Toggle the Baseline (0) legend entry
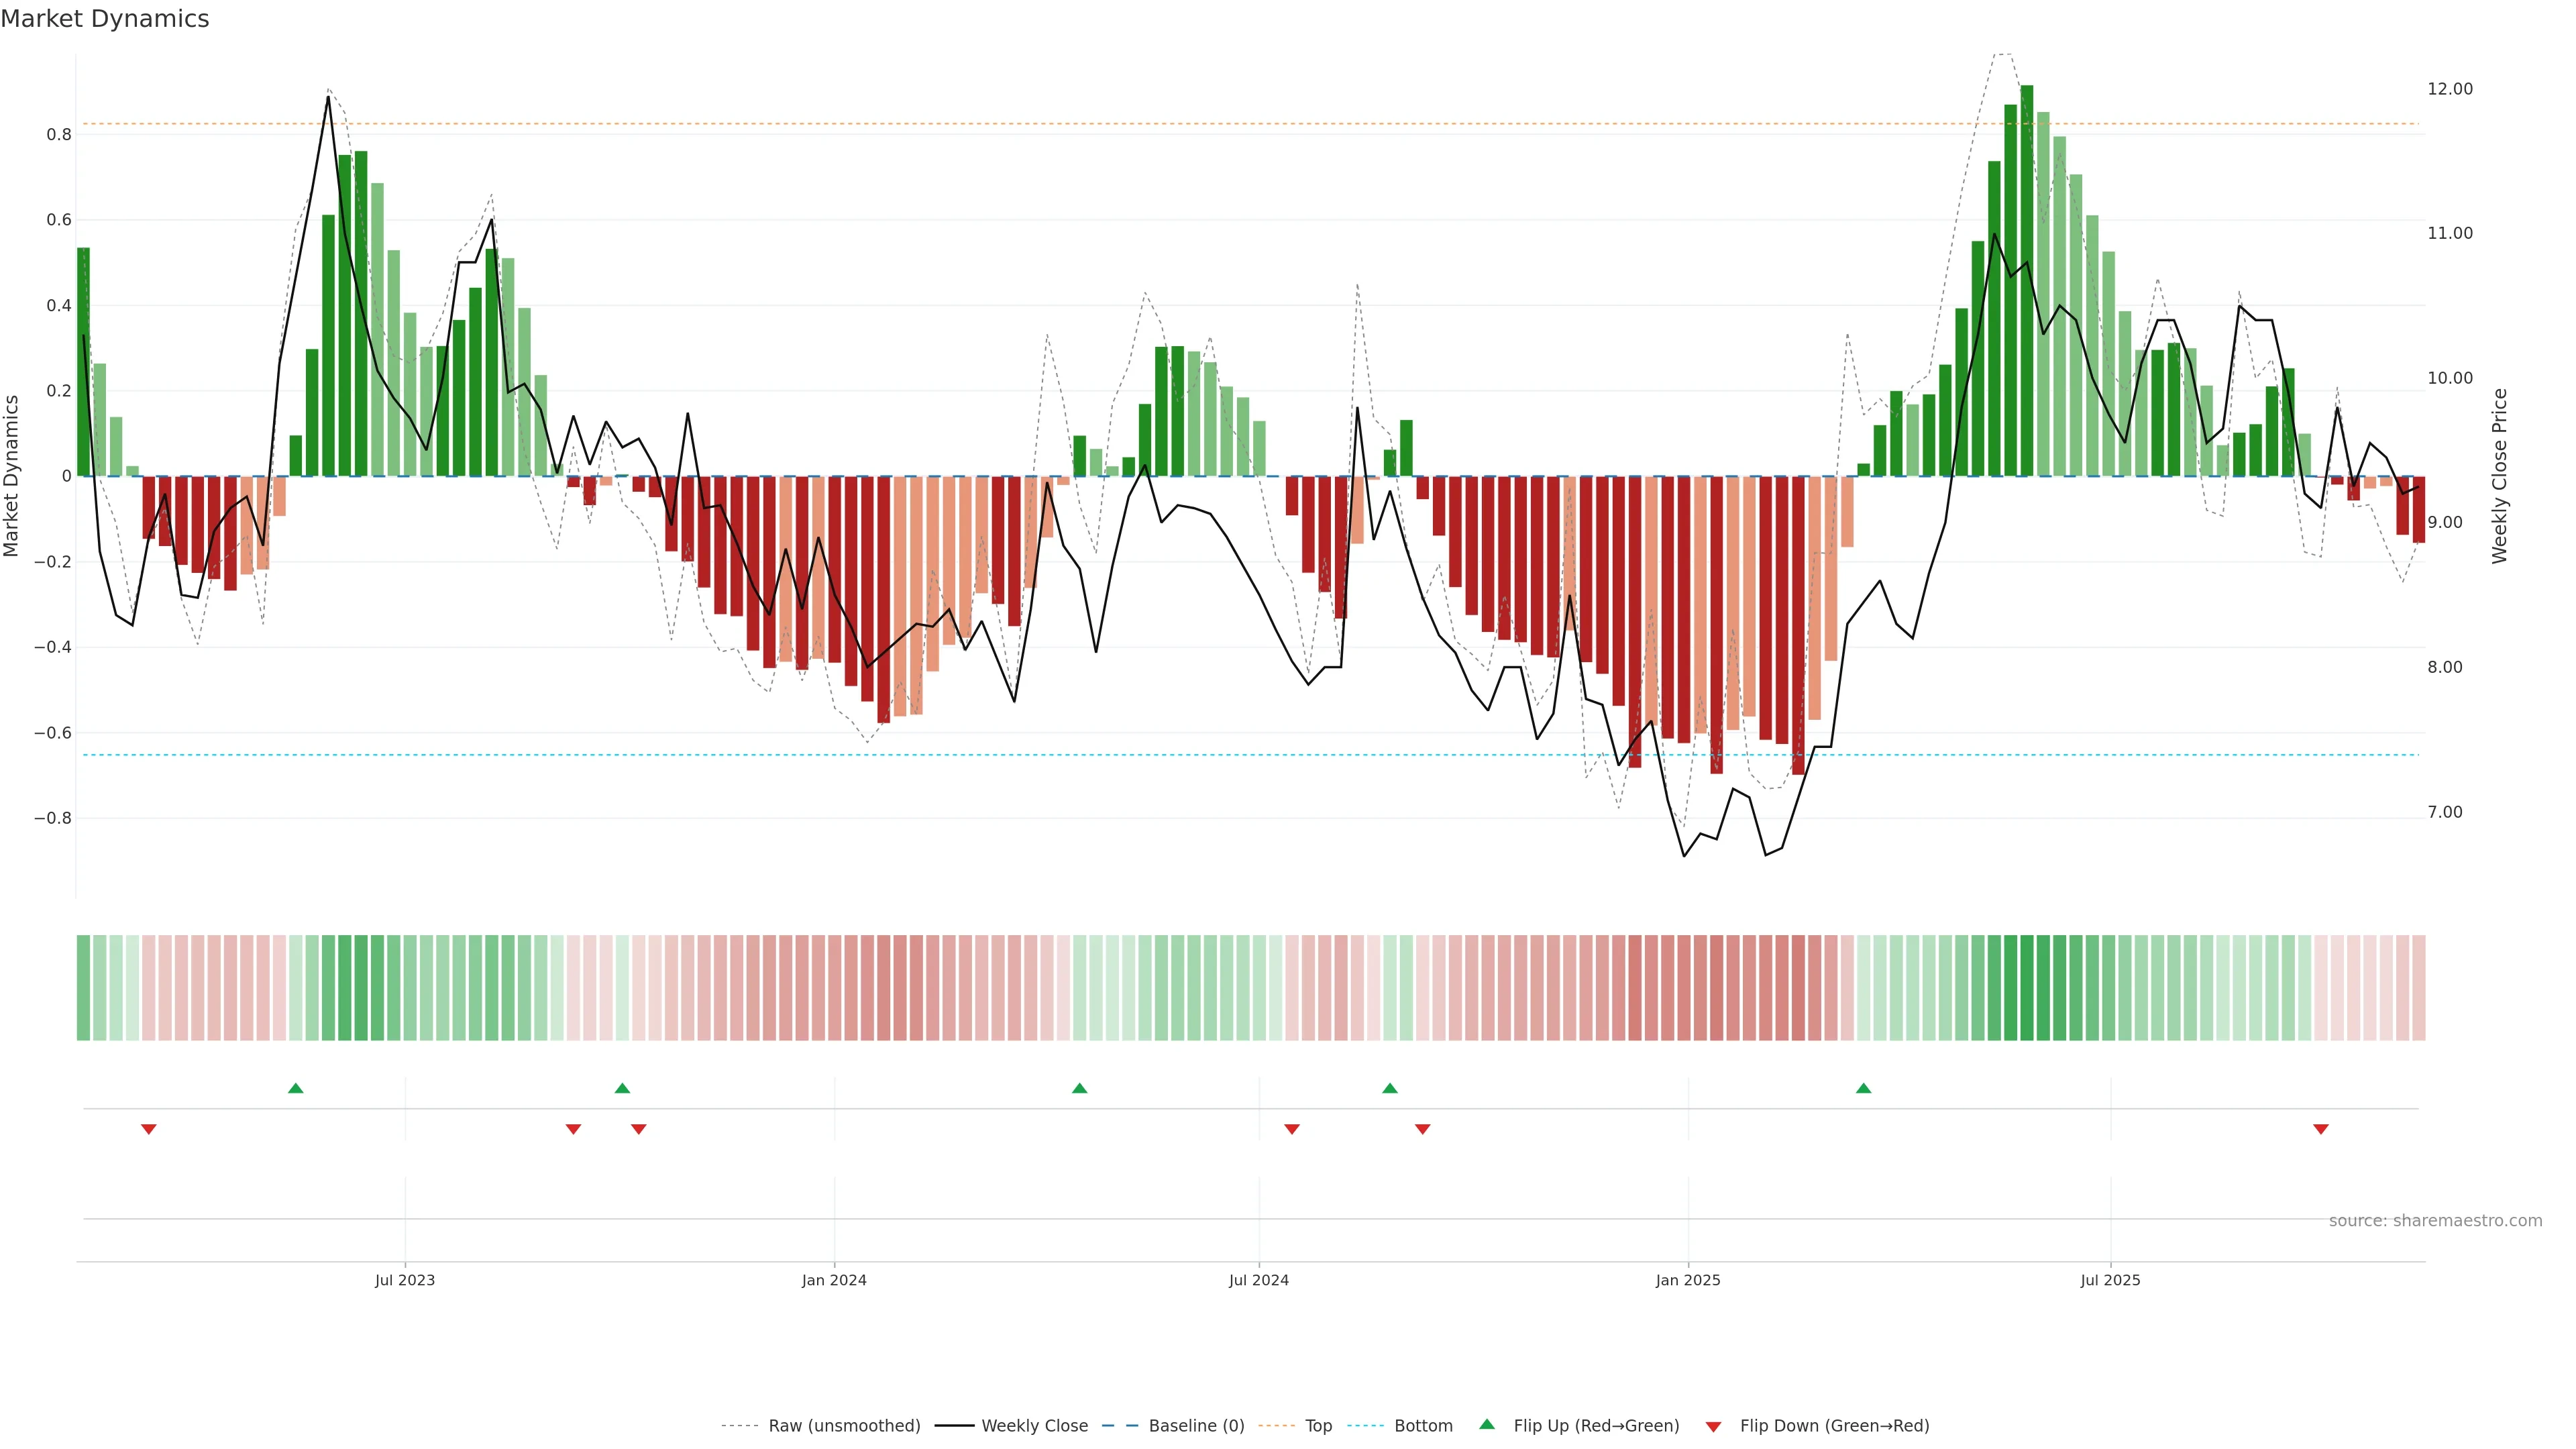Viewport: 2576px width, 1449px height. [x=1196, y=1426]
